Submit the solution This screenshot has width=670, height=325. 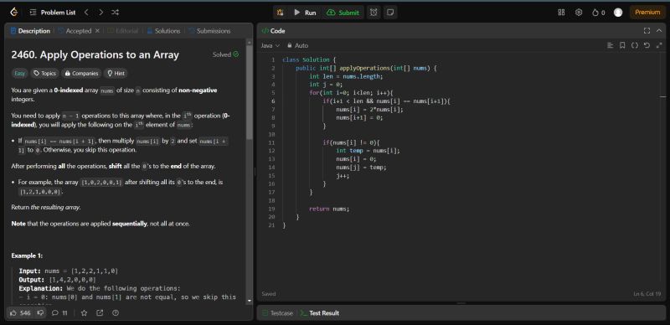point(343,13)
